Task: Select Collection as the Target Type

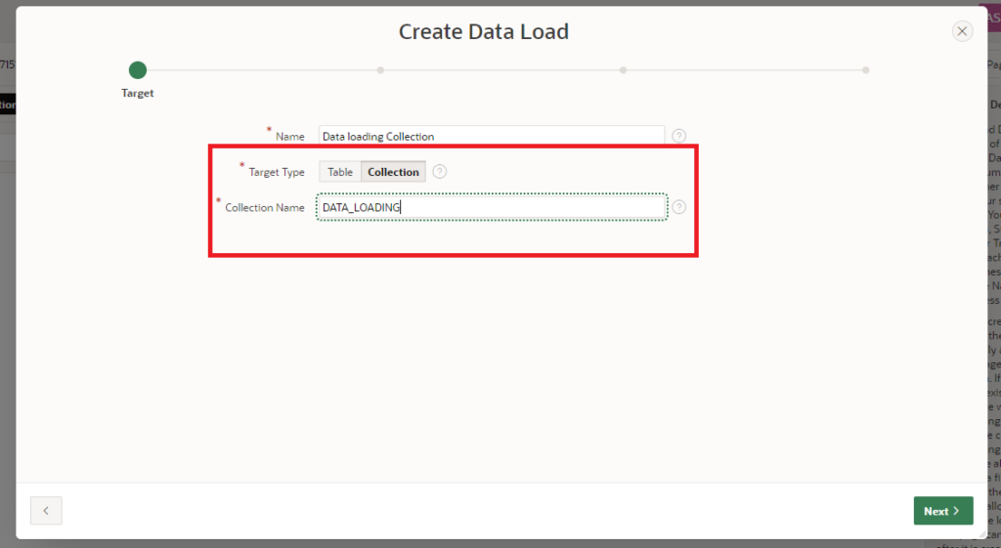Action: click(393, 172)
